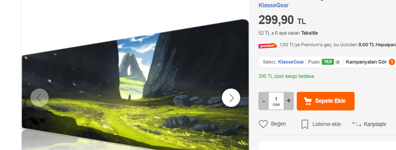Click the quantity Adet input field
The height and width of the screenshot is (150, 396).
coord(276,101)
